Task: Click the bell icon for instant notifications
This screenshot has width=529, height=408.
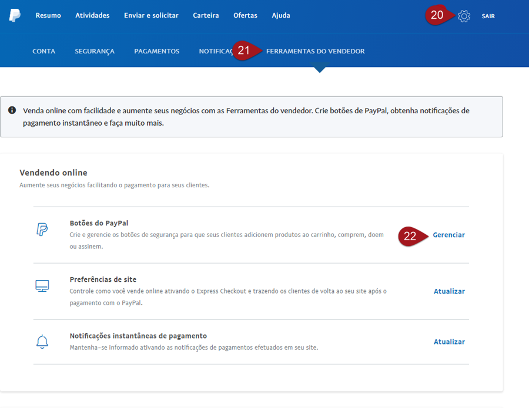Action: tap(42, 342)
